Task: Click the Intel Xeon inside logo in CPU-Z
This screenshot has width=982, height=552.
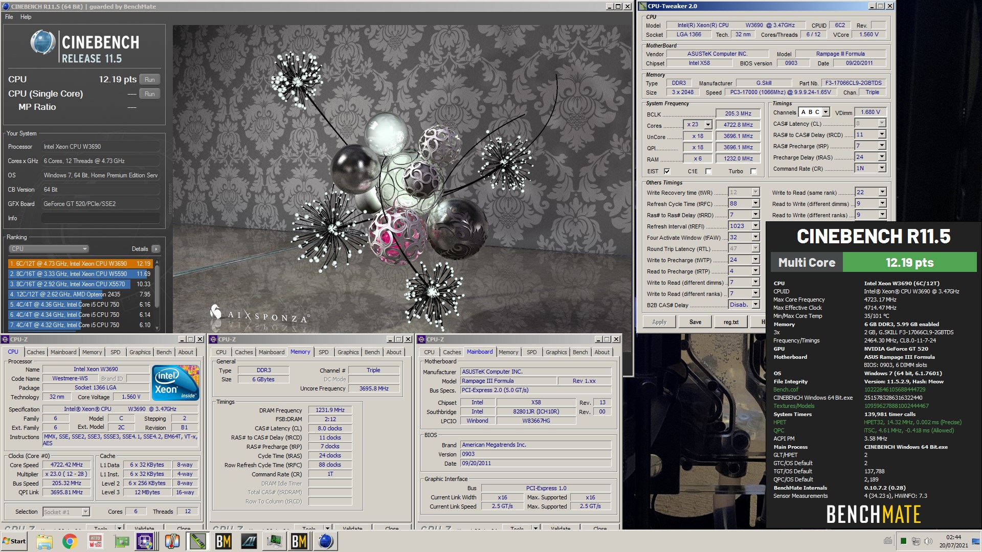Action: (175, 383)
